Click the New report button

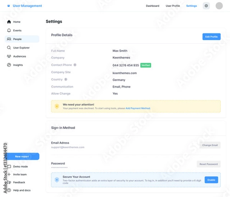click(22, 156)
